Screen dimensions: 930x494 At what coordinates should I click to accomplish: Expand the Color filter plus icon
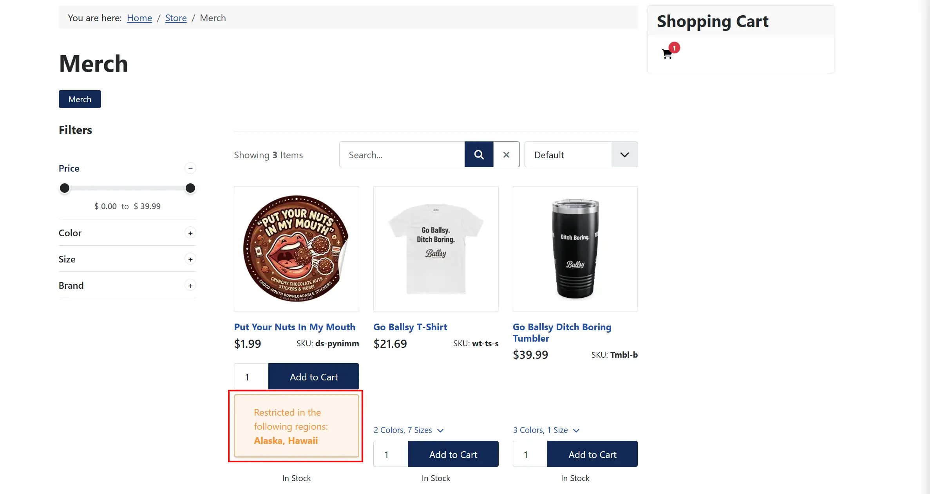click(190, 233)
